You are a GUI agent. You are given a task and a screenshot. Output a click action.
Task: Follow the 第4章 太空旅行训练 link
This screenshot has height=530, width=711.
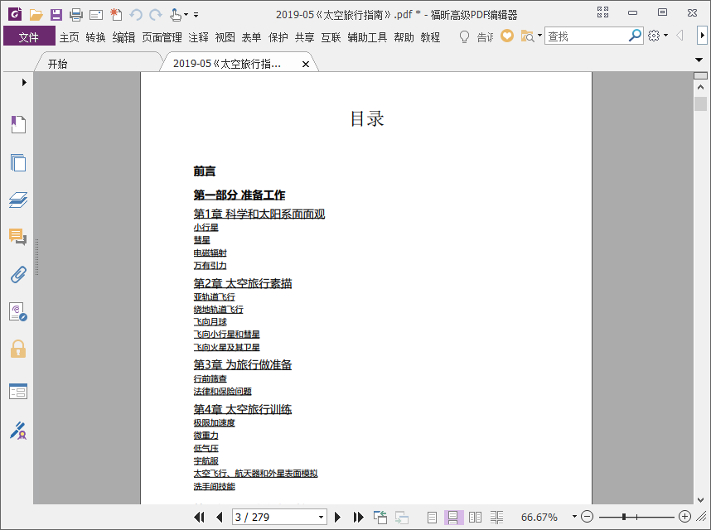pyautogui.click(x=243, y=409)
